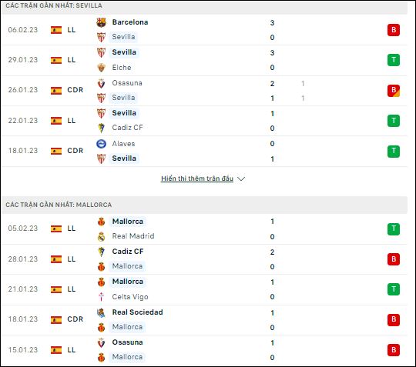Select Osasuna team name in 15.01.23 match
416x367 pixels.
pyautogui.click(x=127, y=342)
